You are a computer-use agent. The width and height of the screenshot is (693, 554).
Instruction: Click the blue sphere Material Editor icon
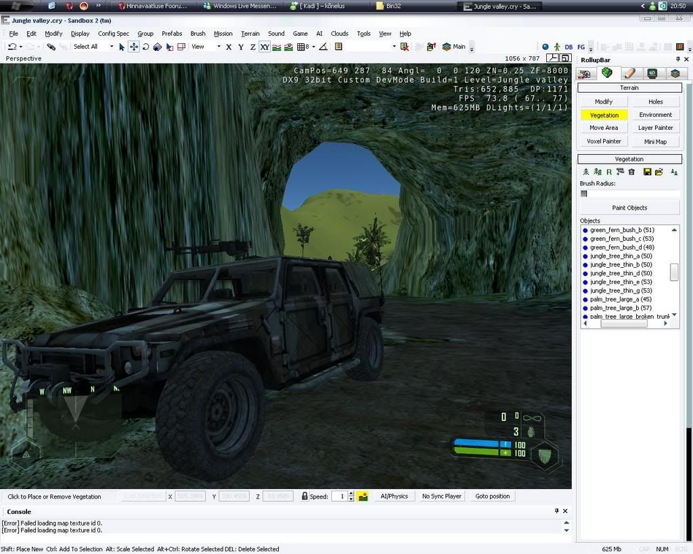[545, 47]
